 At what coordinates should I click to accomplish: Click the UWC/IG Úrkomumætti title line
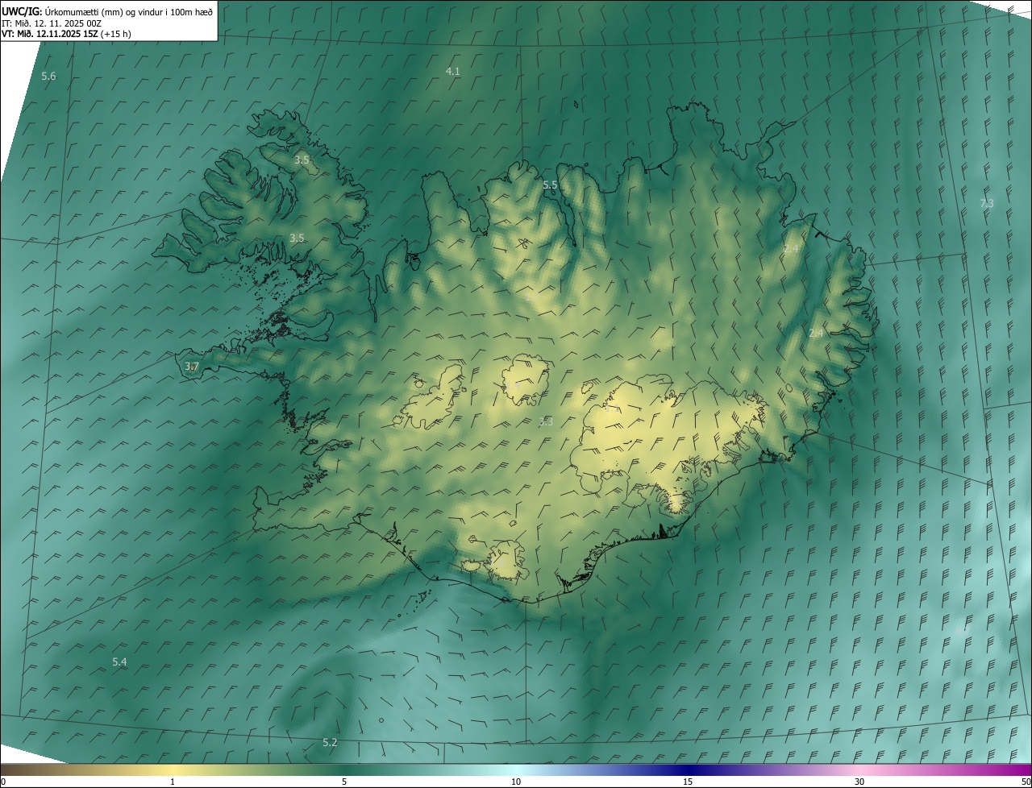[107, 11]
